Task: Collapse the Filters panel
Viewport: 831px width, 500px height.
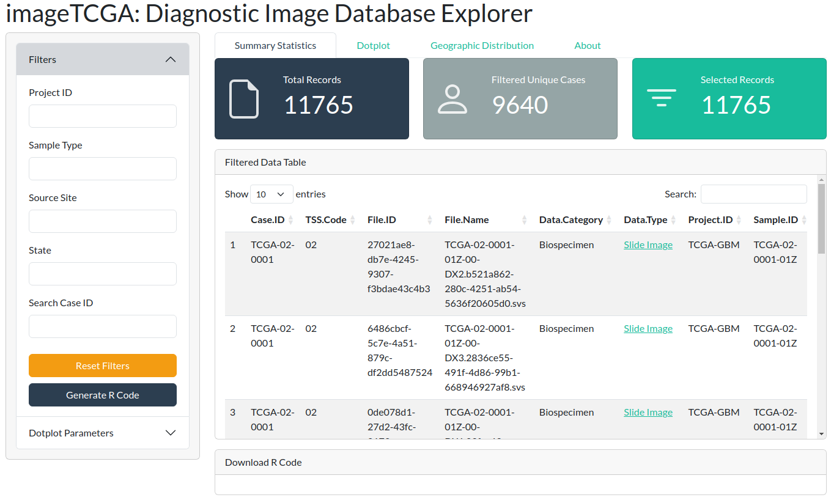Action: tap(171, 59)
